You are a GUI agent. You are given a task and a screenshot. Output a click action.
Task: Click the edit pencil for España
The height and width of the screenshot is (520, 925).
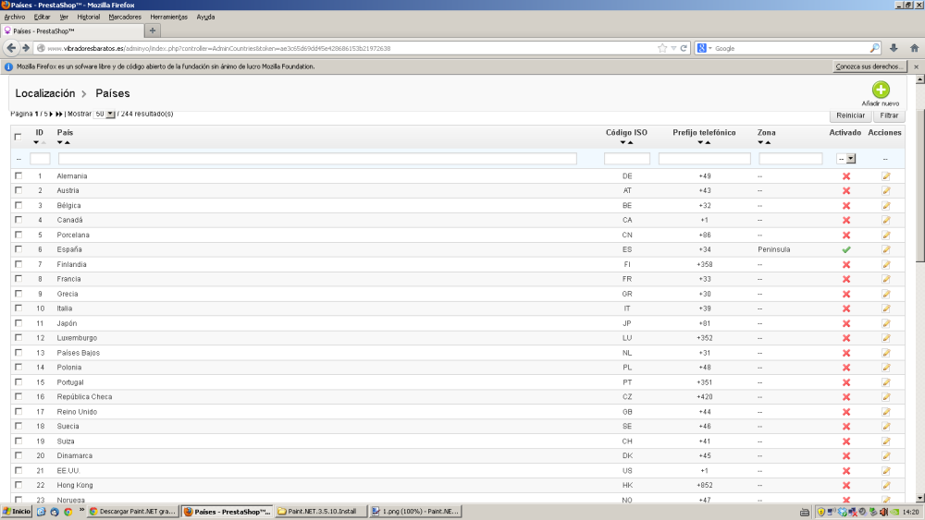pos(885,249)
